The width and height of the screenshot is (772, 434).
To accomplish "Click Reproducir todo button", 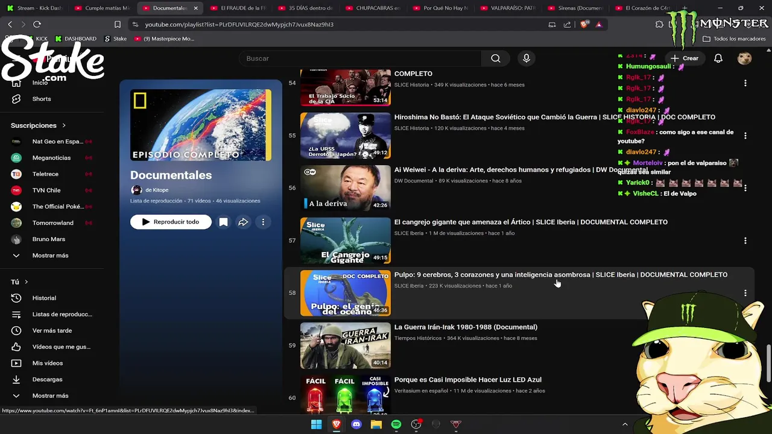I will pos(171,222).
